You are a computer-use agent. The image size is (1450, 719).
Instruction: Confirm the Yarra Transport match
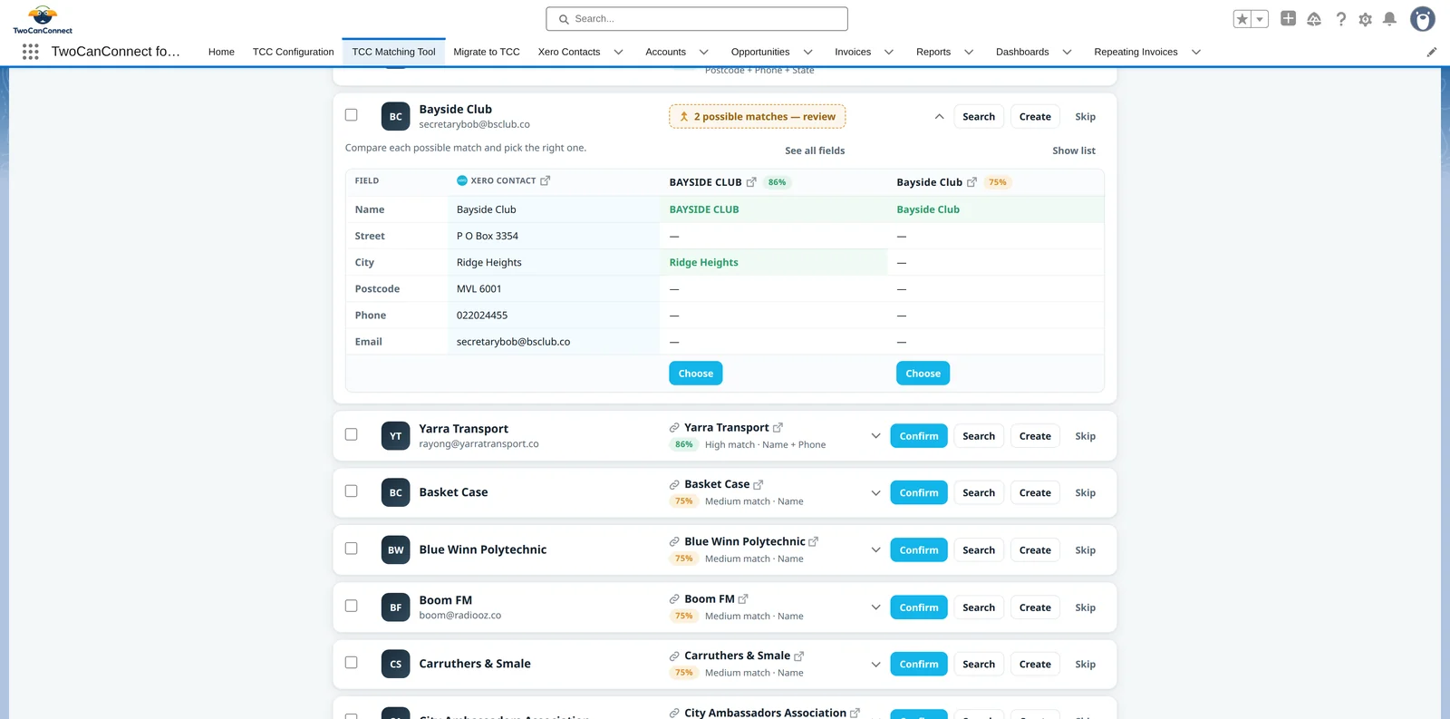pos(919,436)
